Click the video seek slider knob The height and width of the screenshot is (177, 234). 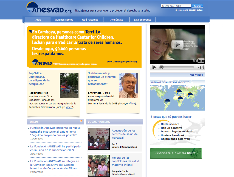click(x=161, y=67)
